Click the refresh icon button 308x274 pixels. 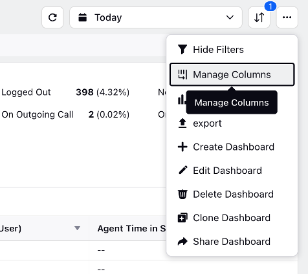click(52, 17)
